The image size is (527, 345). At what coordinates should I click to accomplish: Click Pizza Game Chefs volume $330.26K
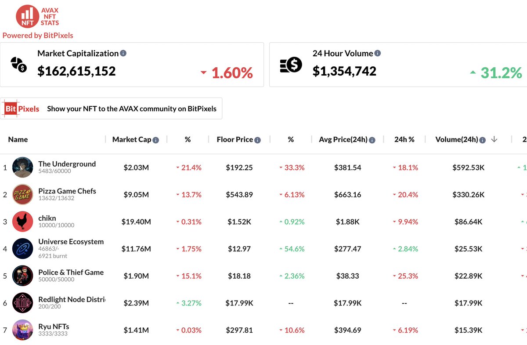469,194
